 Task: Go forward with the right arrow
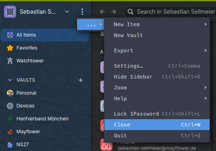[114, 12]
